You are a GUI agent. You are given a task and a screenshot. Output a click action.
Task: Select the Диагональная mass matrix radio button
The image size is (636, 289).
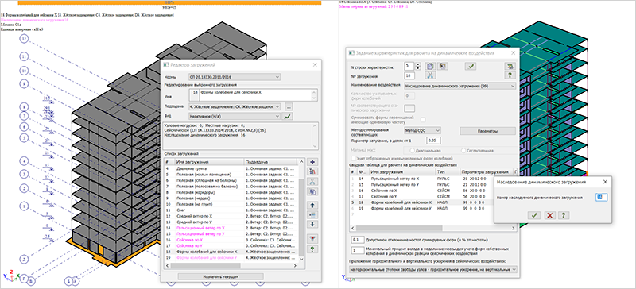pyautogui.click(x=413, y=150)
